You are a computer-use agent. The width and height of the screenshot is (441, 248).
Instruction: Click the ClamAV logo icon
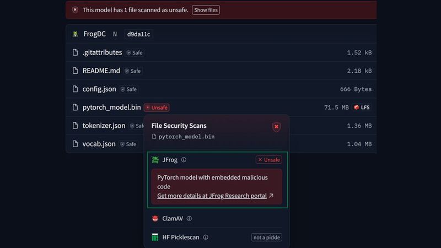tap(155, 219)
